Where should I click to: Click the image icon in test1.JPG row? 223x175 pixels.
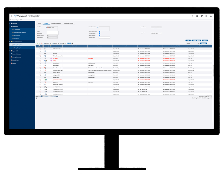point(45,54)
